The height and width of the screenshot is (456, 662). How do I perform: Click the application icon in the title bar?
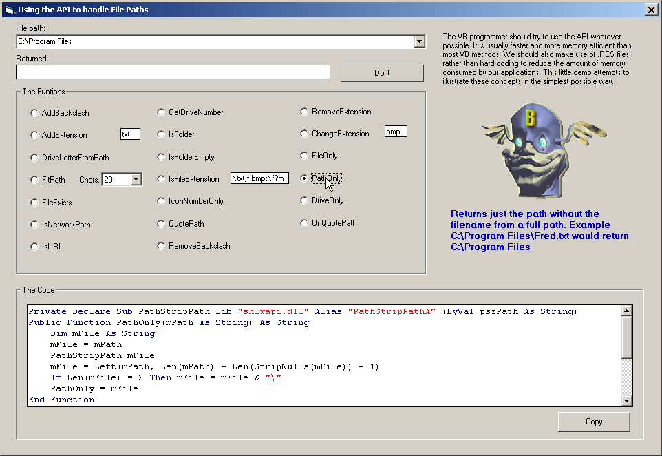click(x=10, y=10)
